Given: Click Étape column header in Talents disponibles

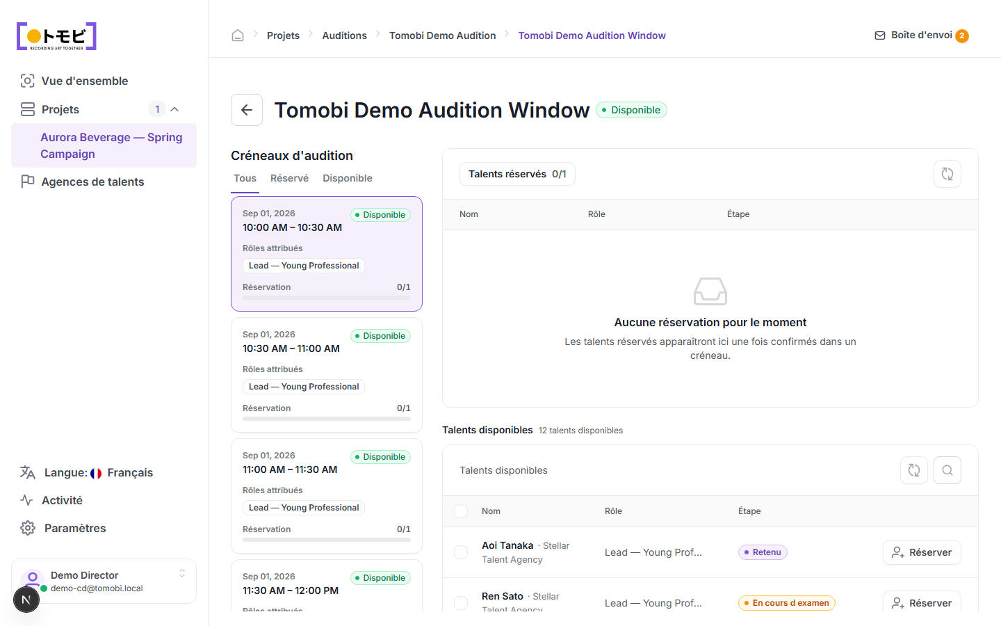Looking at the screenshot, I should tap(749, 511).
